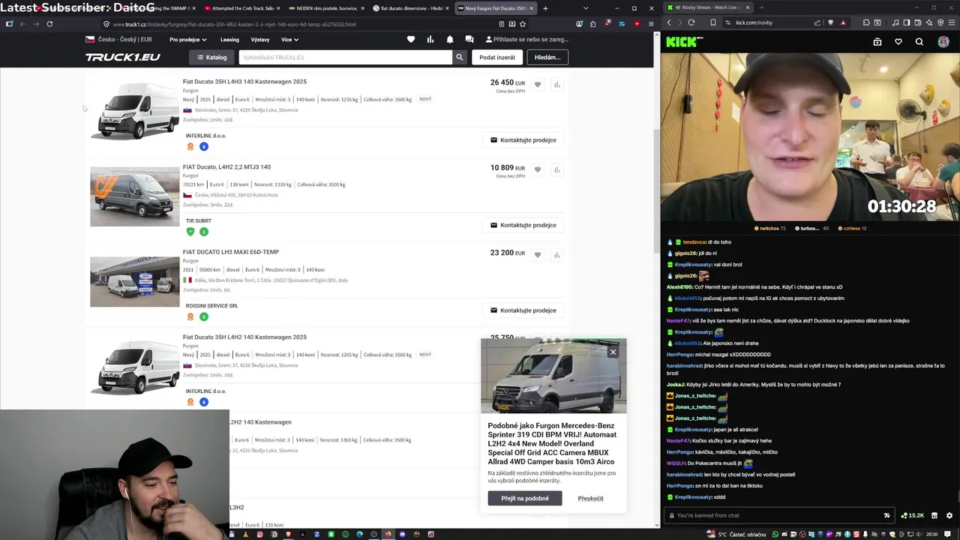Add the 10 809 EUR listing to comparison
Image resolution: width=960 pixels, height=540 pixels.
click(x=556, y=169)
